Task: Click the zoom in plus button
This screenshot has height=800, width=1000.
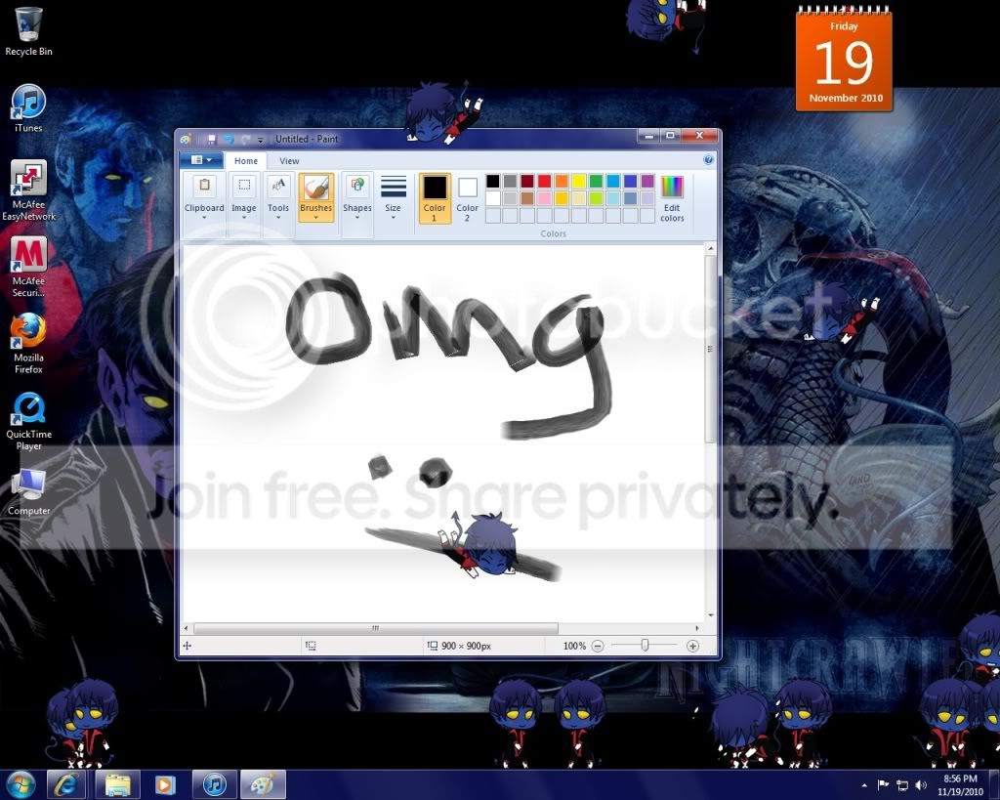Action: pos(692,647)
